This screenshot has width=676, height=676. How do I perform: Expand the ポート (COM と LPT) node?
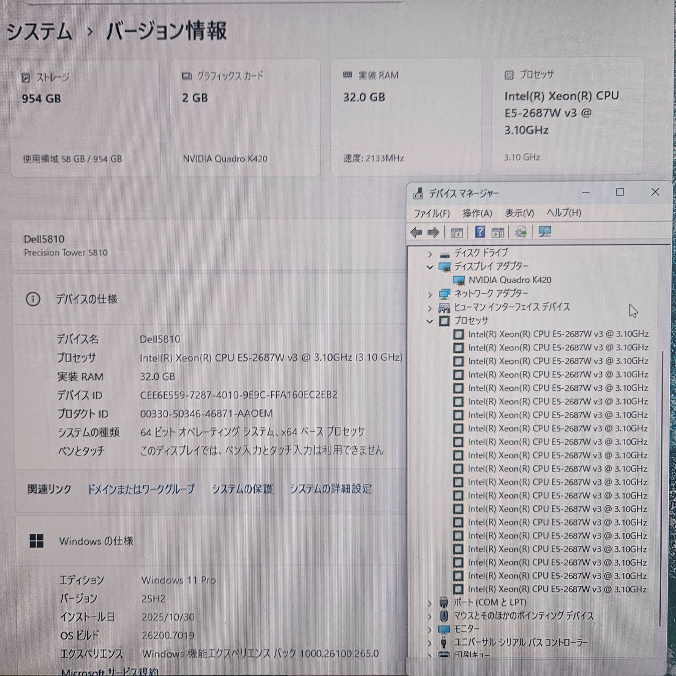(x=430, y=603)
